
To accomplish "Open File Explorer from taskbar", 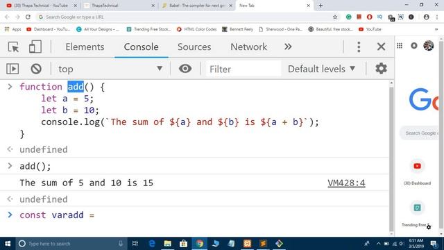I will (x=168, y=244).
